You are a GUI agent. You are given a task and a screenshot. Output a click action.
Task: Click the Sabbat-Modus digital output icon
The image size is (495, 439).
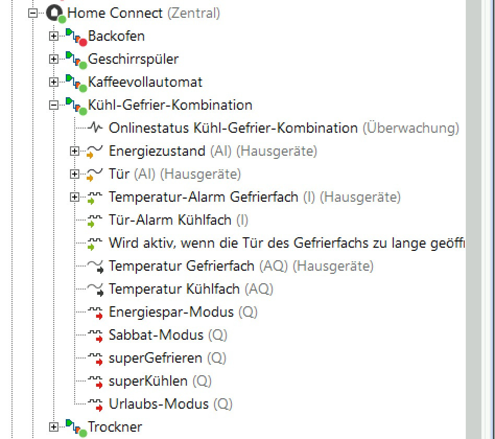tap(95, 335)
